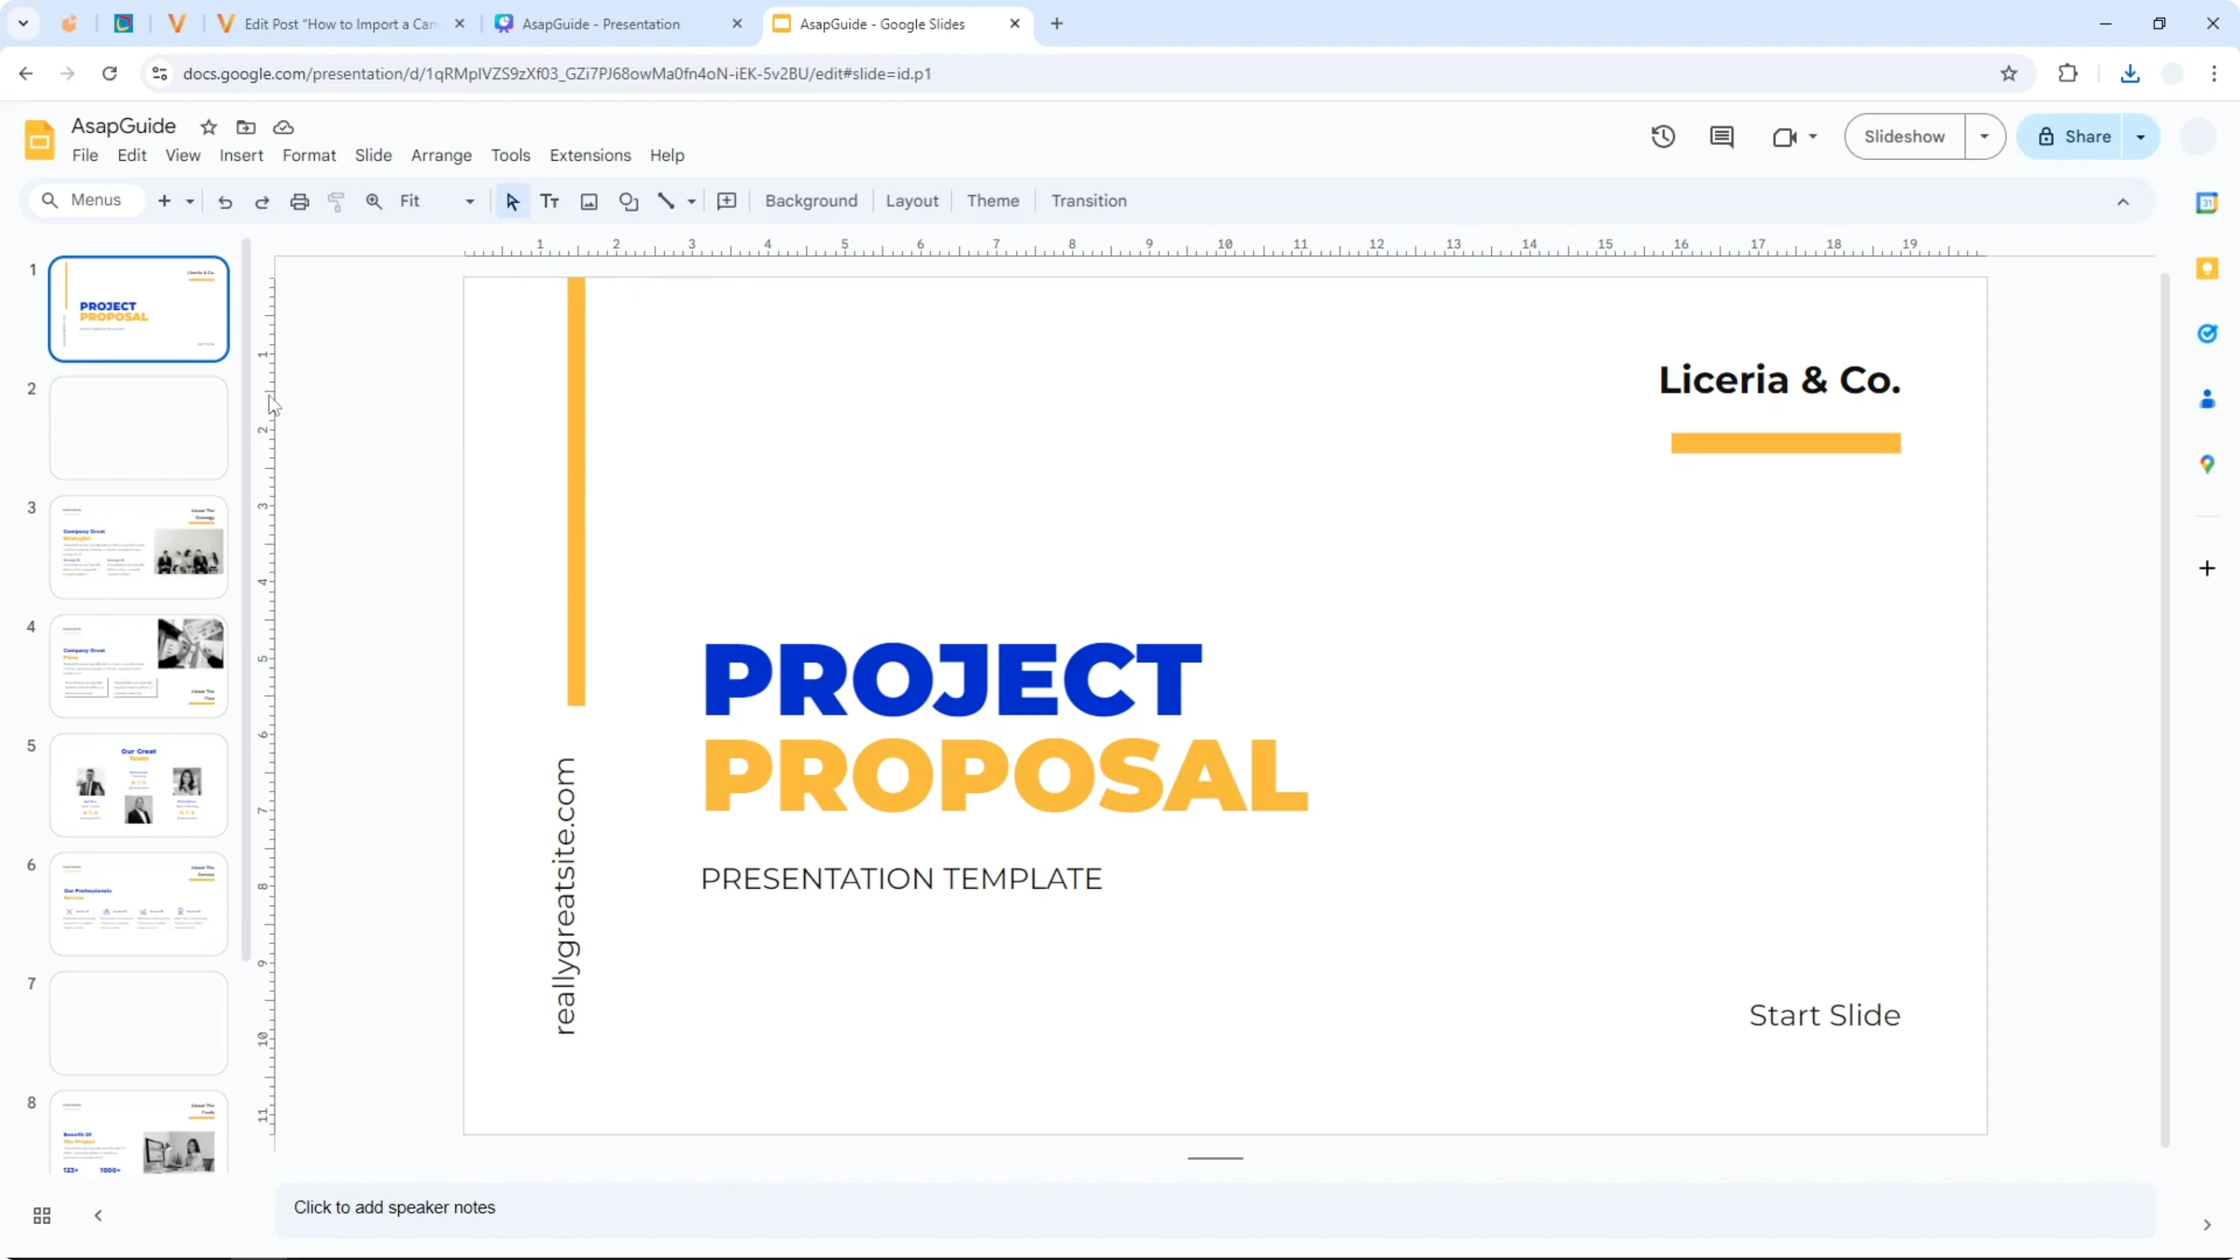The height and width of the screenshot is (1260, 2240).
Task: Select slide 4 thumbnail
Action: click(139, 666)
